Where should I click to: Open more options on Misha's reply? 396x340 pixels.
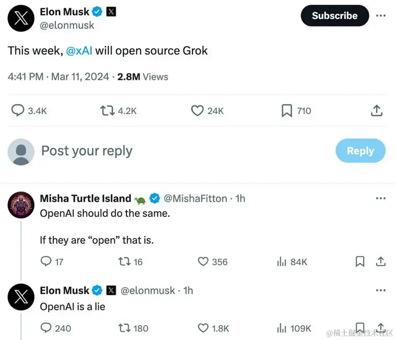click(x=380, y=198)
